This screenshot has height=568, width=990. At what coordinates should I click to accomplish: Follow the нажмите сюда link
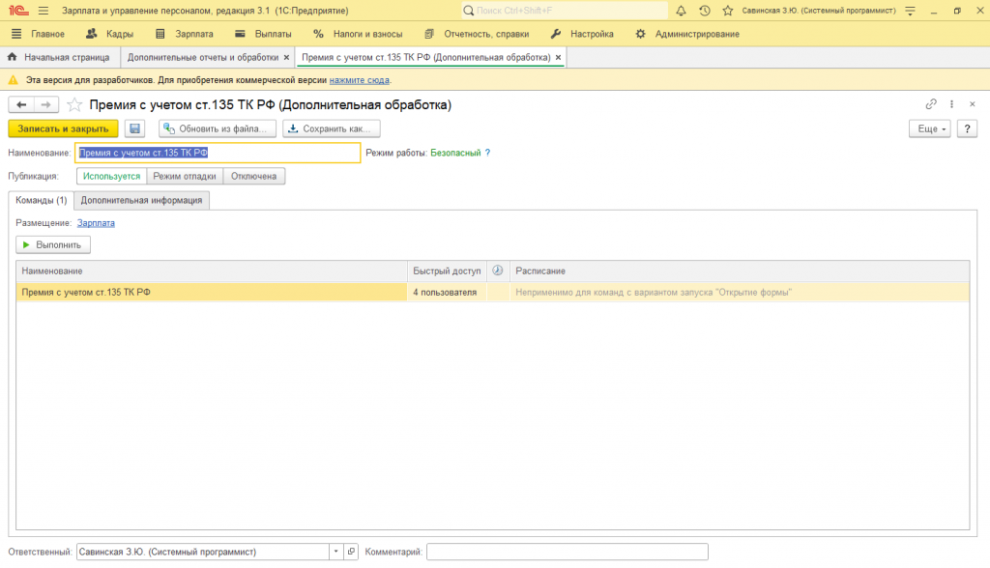pos(359,80)
